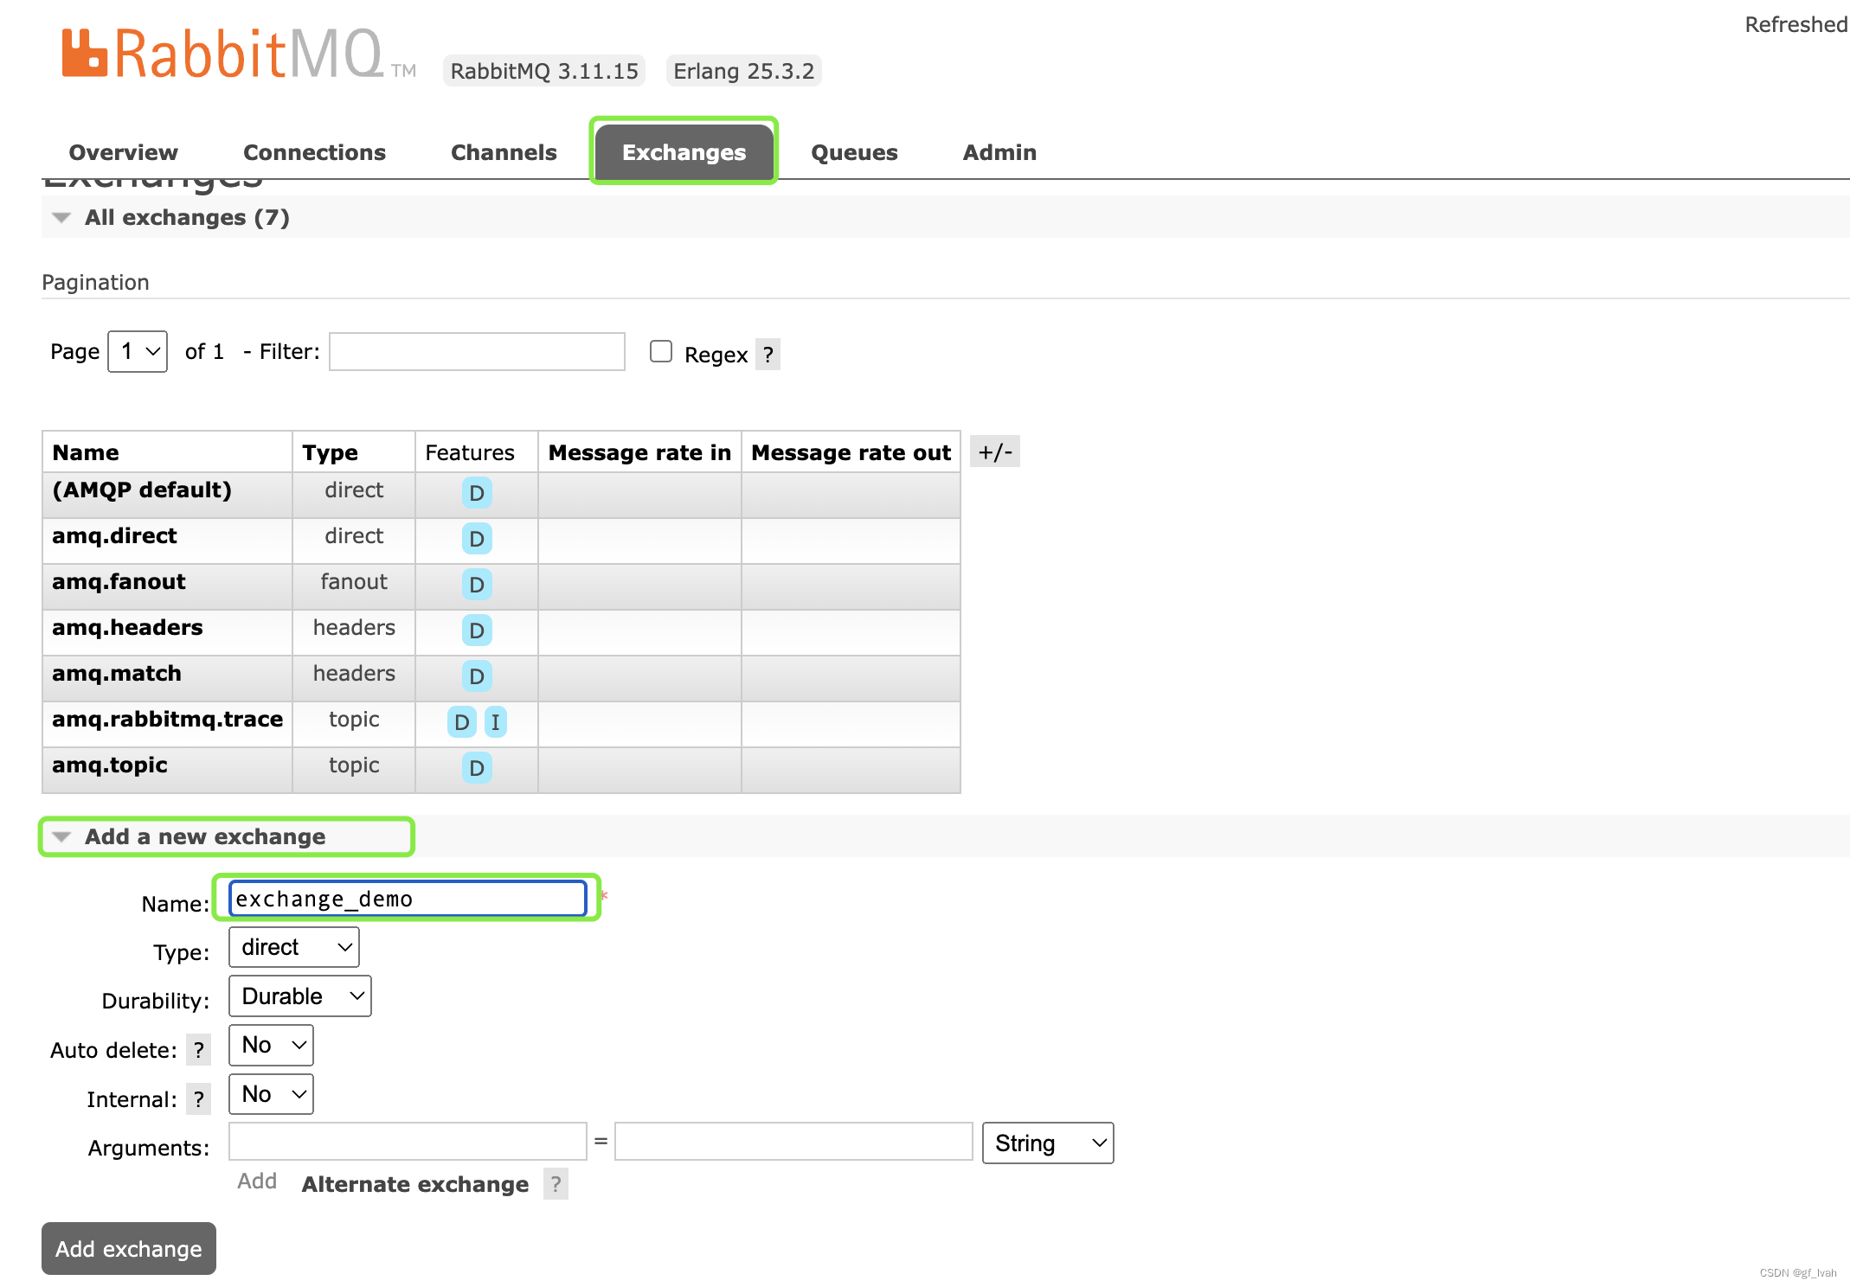Open the Durability dropdown
The width and height of the screenshot is (1850, 1287).
coord(300,996)
